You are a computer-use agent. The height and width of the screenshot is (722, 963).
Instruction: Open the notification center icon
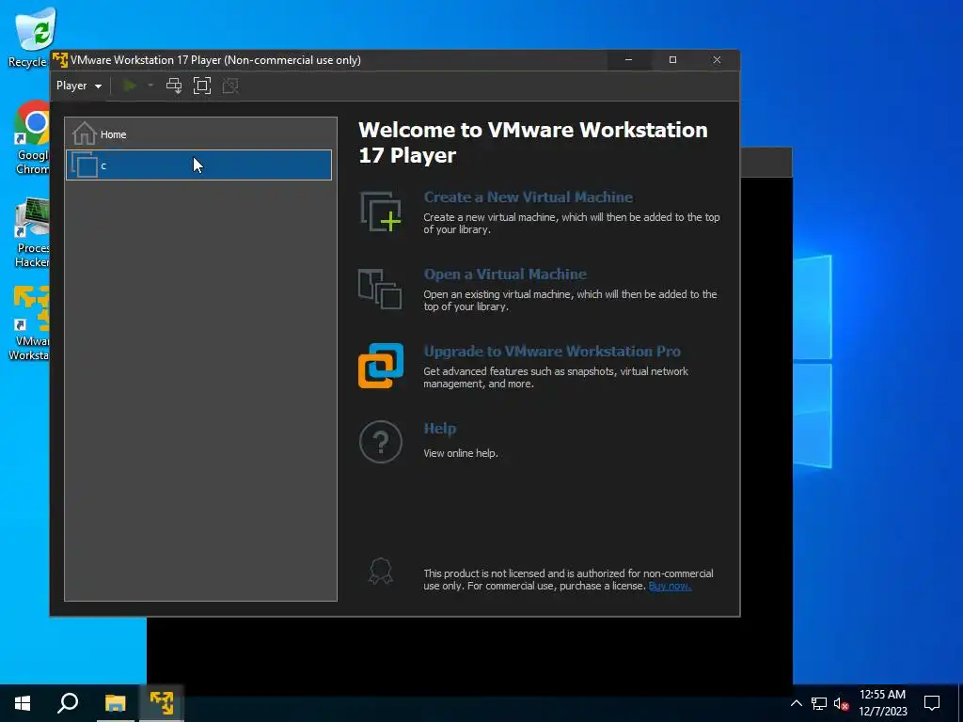(x=932, y=703)
